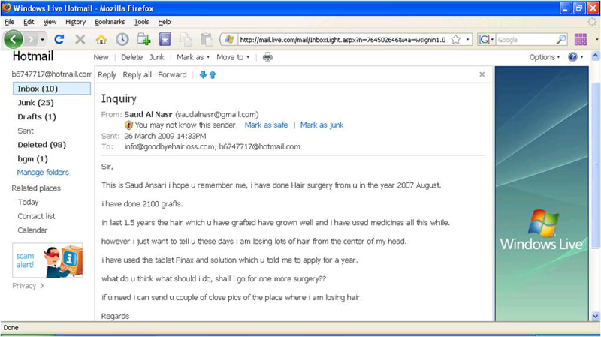Open the back/forward history dropdown arrow
Image resolution: width=601 pixels, height=337 pixels.
pos(42,40)
